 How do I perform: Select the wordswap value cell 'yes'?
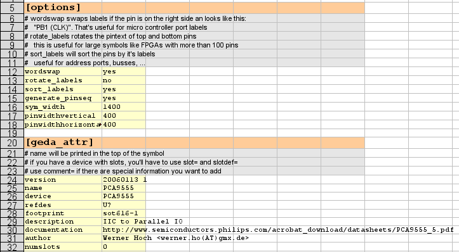coord(124,72)
